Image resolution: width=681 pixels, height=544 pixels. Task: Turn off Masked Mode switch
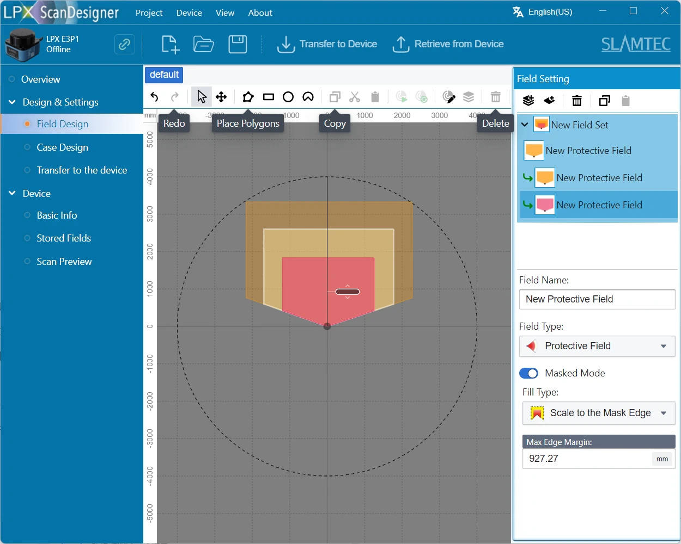coord(528,373)
